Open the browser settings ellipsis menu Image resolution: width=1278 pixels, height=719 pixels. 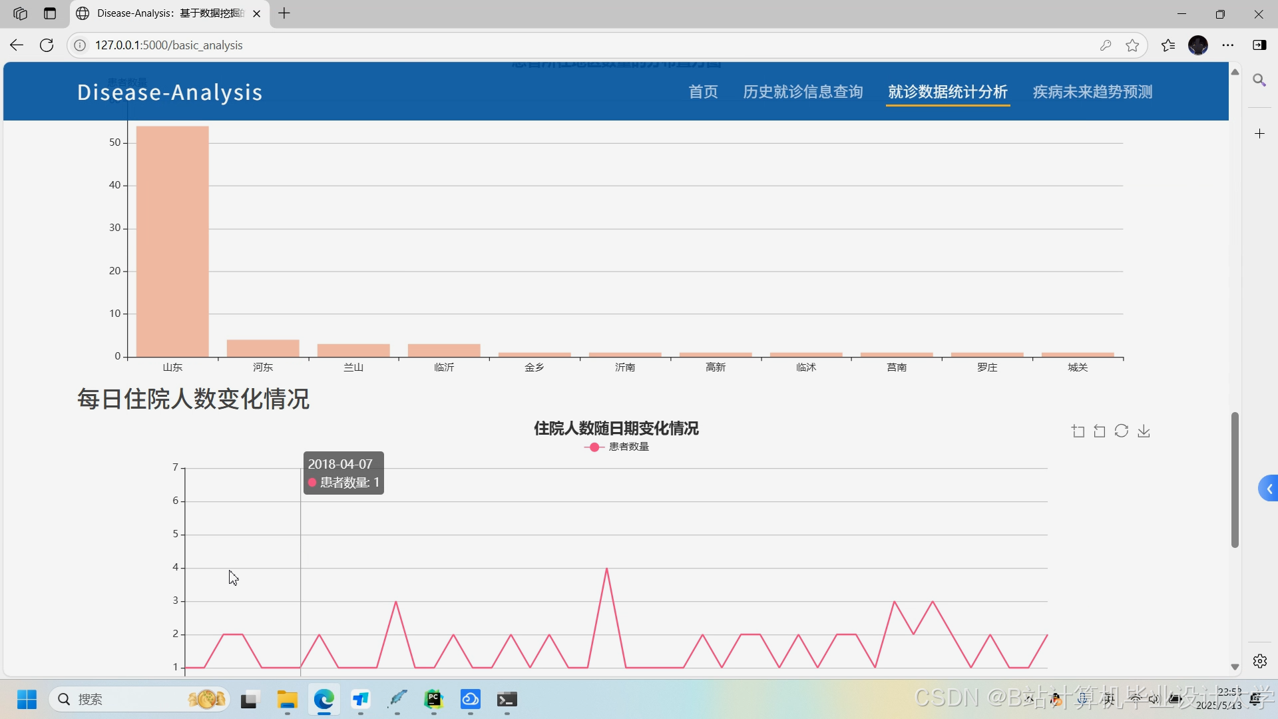click(1228, 45)
